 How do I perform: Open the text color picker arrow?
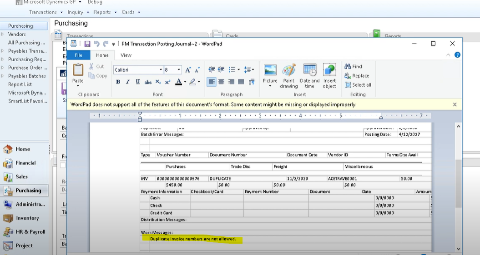[185, 82]
